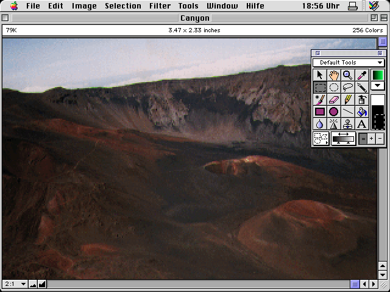
Task: Click the small mountains zoom-out button
Action: pos(33,284)
